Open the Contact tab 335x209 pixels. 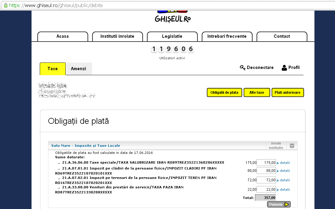point(282,36)
